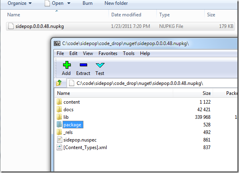Click the green Add plus icon
The height and width of the screenshot is (173, 239).
tap(67, 65)
